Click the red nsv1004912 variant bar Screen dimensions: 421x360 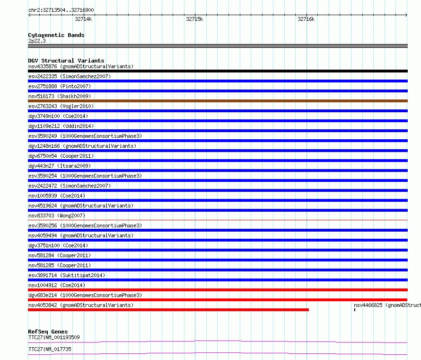pos(218,290)
